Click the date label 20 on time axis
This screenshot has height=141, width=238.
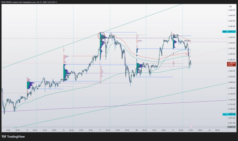point(137,130)
